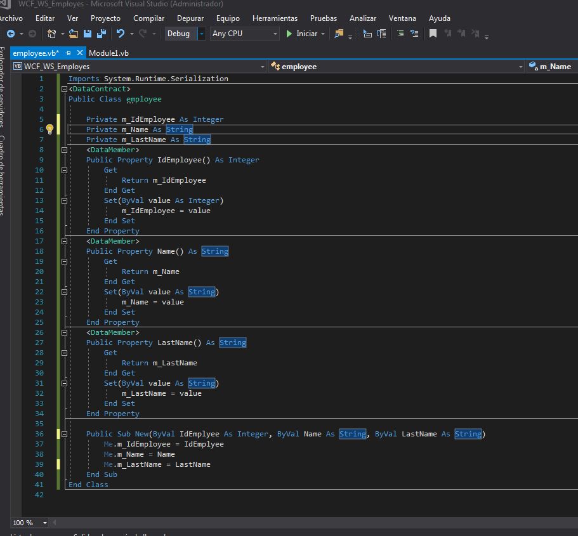
Task: Open the Undo history dropdown arrow
Action: 131,34
